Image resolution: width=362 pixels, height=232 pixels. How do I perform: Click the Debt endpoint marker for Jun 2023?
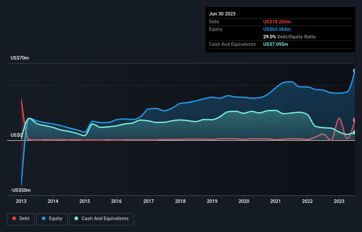[355, 120]
